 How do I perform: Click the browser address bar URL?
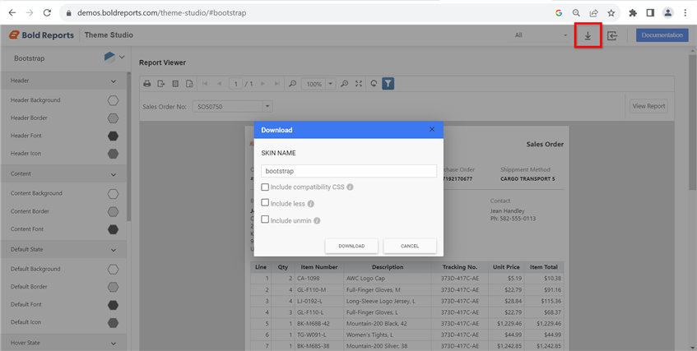click(x=162, y=13)
